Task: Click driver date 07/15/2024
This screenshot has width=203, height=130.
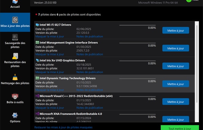Action: point(84,118)
